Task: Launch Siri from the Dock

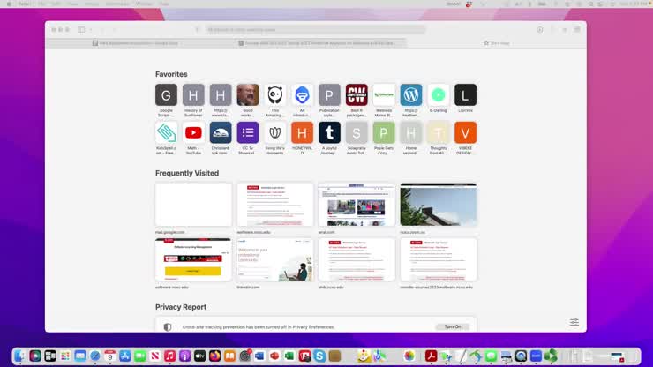Action: coord(35,356)
